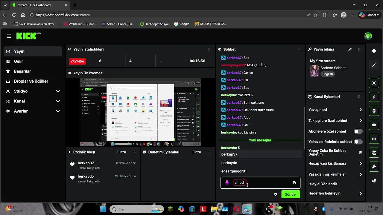Open Etkinlik Akışı Filtre dropdown
Screen dimensions: 383x215
tap(121, 152)
